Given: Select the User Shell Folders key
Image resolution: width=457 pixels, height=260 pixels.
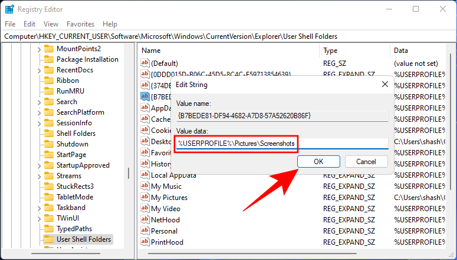Looking at the screenshot, I should (x=83, y=239).
